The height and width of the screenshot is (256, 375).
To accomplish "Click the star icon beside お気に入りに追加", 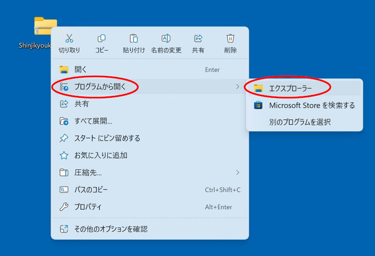I will [x=64, y=155].
